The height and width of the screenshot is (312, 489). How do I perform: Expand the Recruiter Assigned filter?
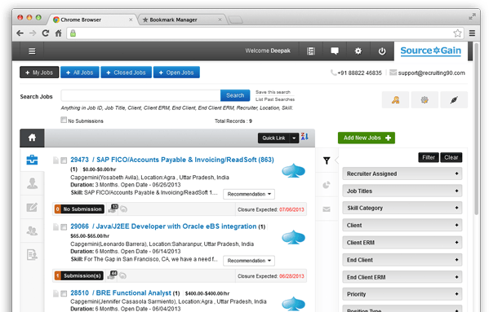tap(402, 174)
